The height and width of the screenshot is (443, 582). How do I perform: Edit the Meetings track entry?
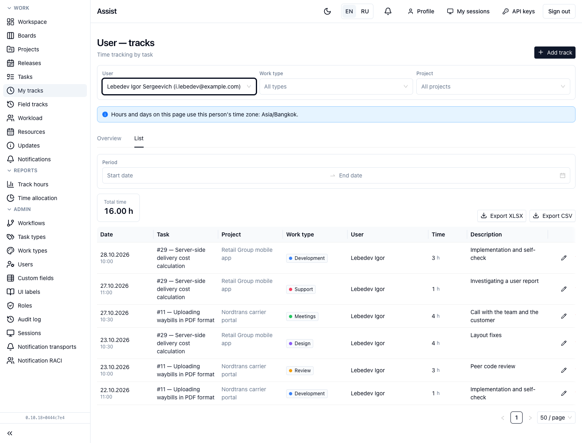point(564,316)
